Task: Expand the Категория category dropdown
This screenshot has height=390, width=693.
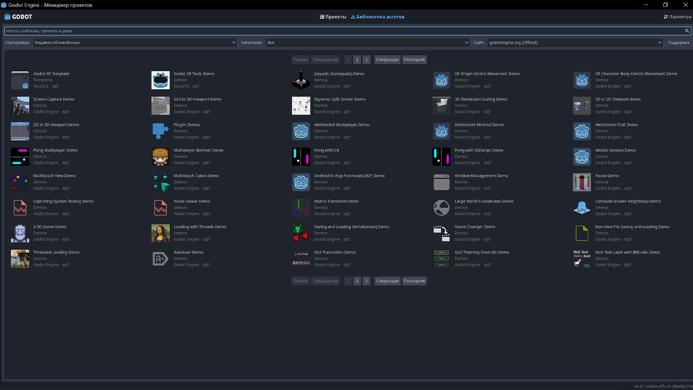Action: (368, 42)
